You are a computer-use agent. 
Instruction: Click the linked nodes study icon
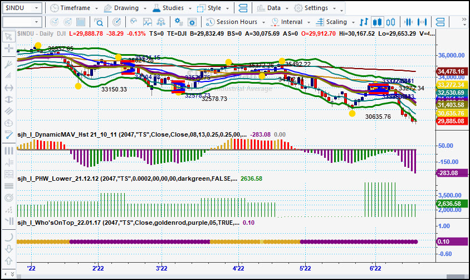[161, 22]
